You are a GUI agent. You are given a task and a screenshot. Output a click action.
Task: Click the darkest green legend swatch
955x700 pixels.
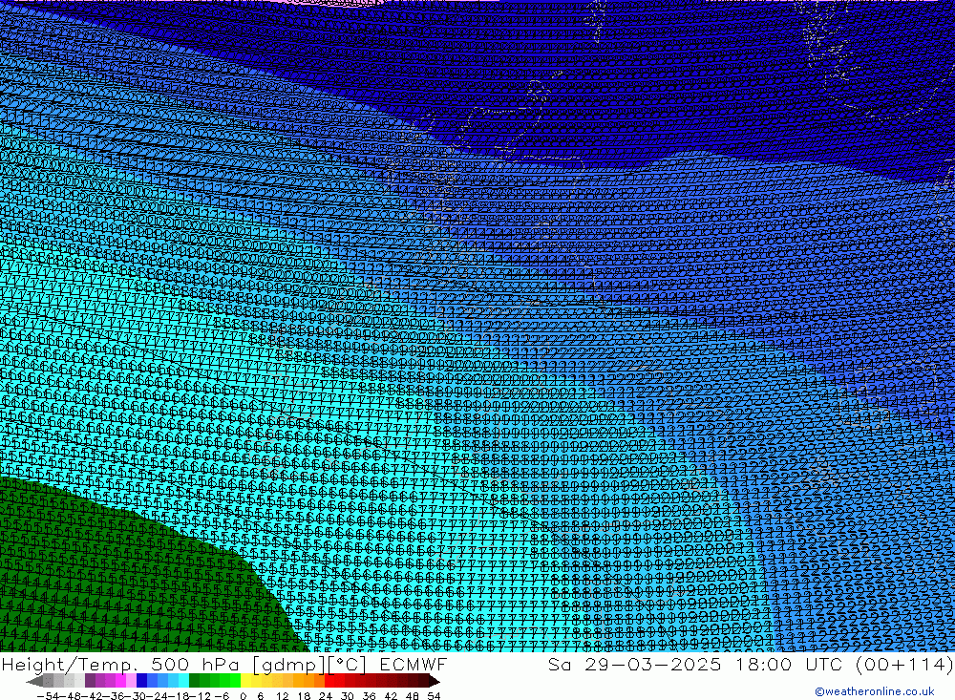(x=194, y=681)
